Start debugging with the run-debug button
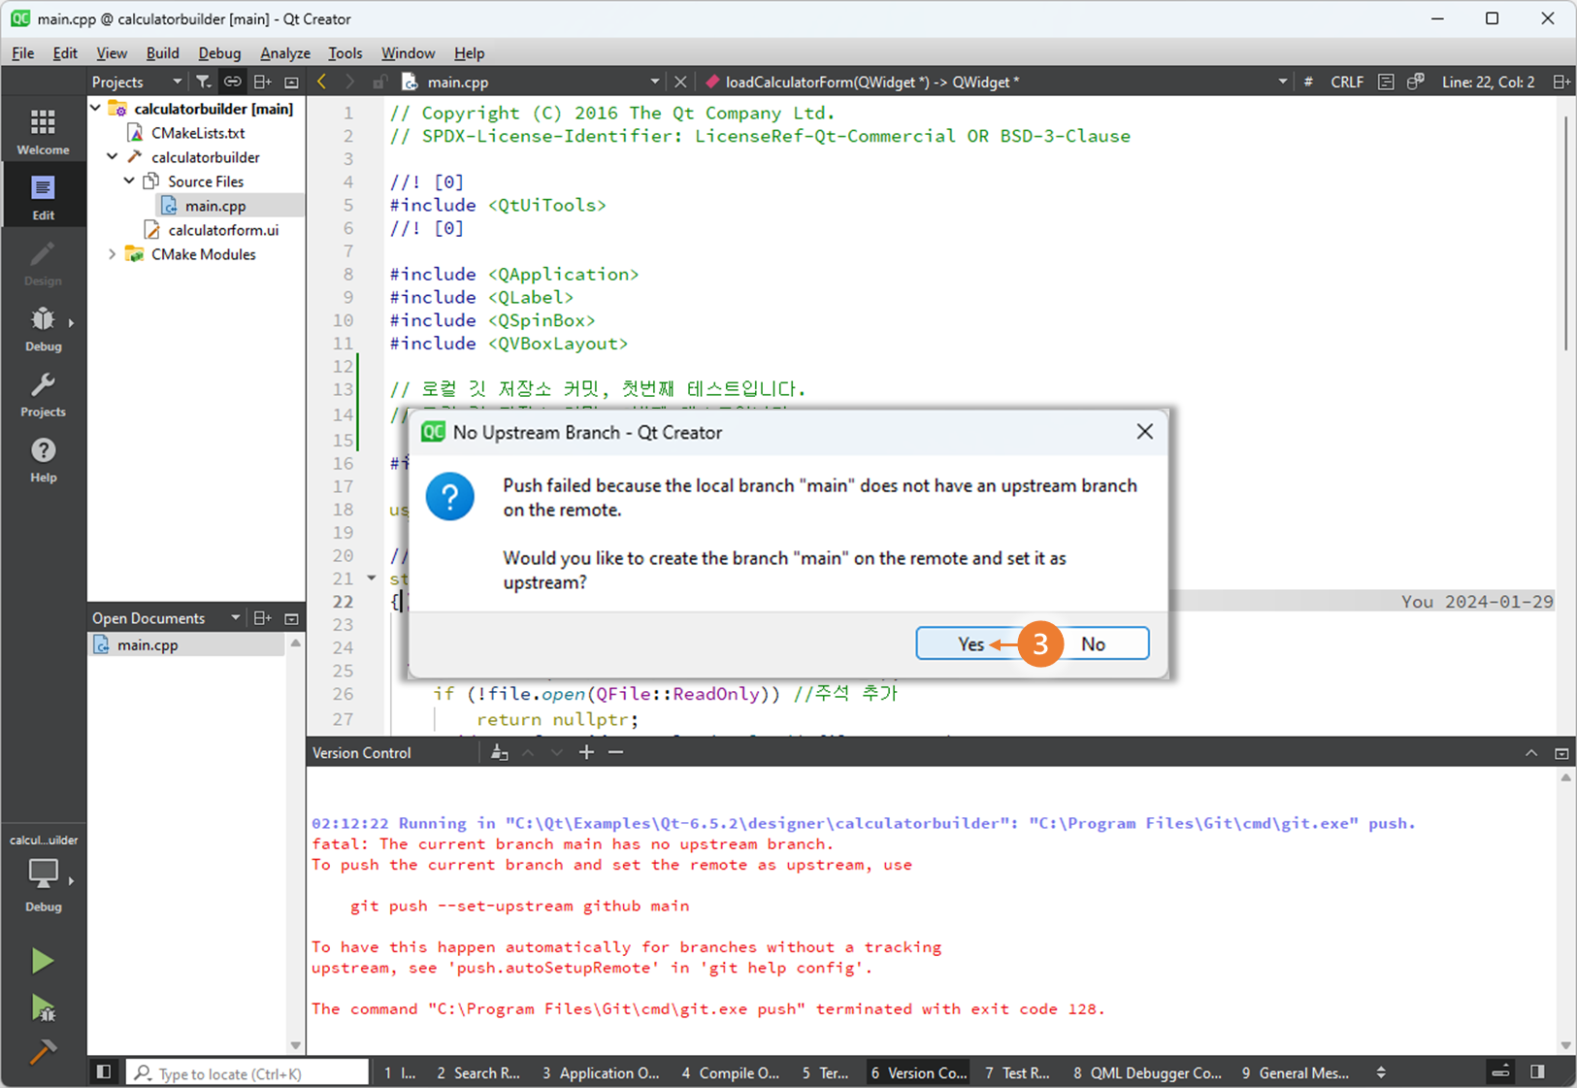1577x1088 pixels. [42, 1007]
